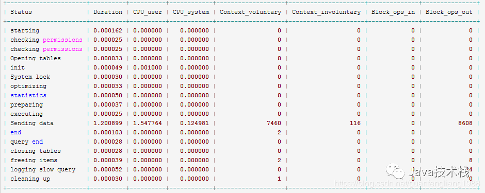
Task: Click the Block_ops_out column header
Action: [x=449, y=12]
